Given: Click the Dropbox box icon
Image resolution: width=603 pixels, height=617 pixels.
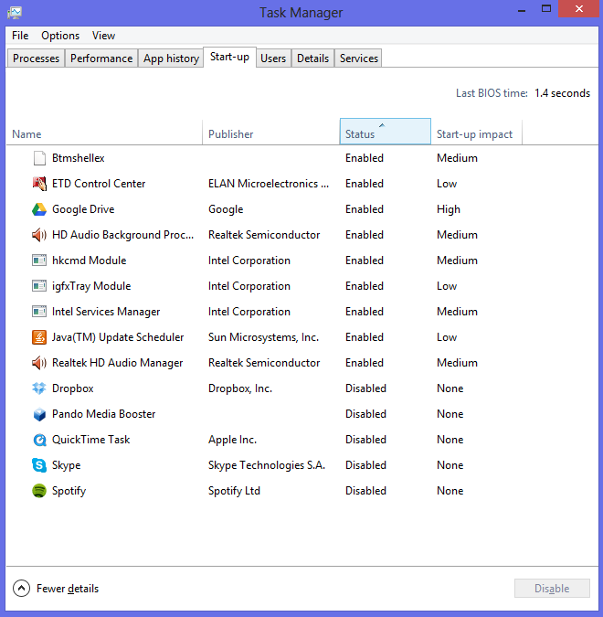Looking at the screenshot, I should click(39, 388).
